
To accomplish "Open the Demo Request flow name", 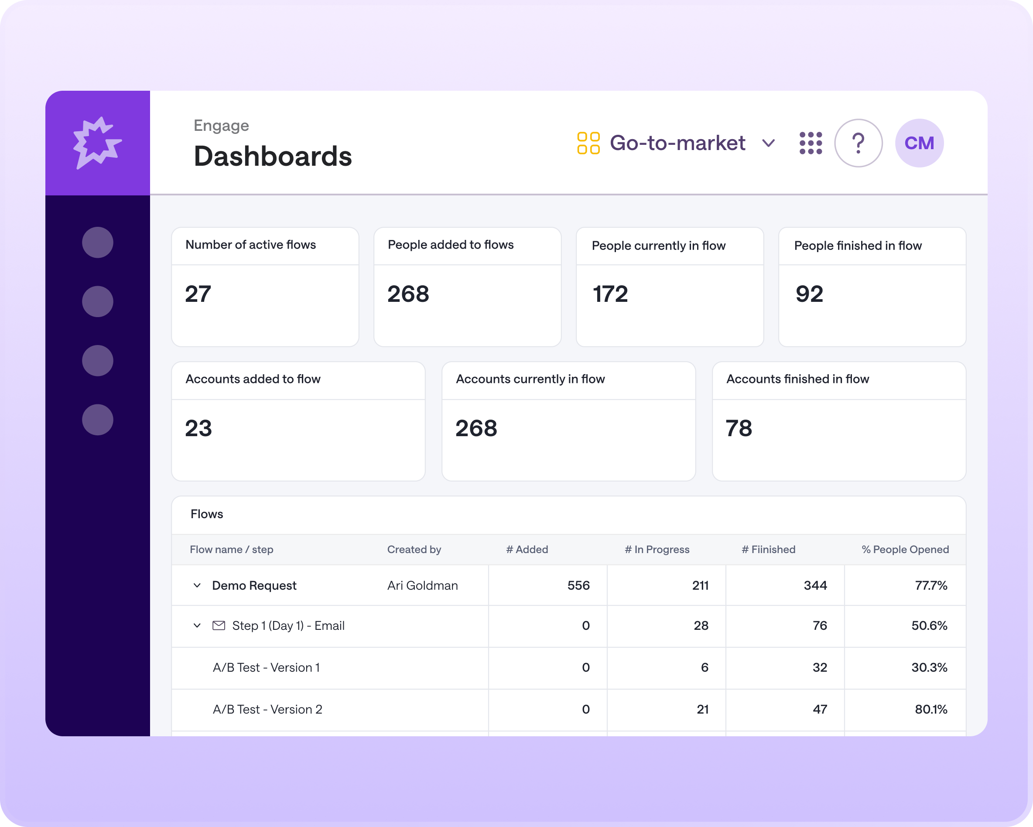I will point(254,585).
